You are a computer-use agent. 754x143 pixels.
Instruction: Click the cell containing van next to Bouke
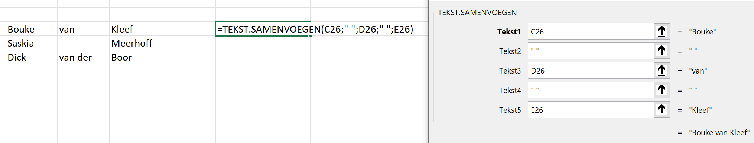83,29
